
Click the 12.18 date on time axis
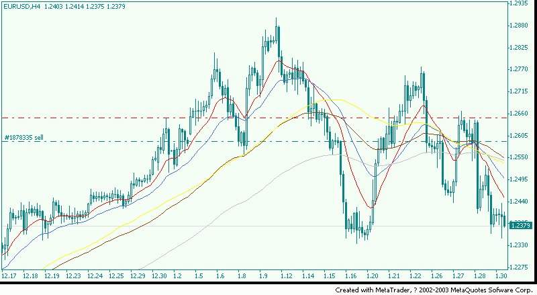pos(30,276)
